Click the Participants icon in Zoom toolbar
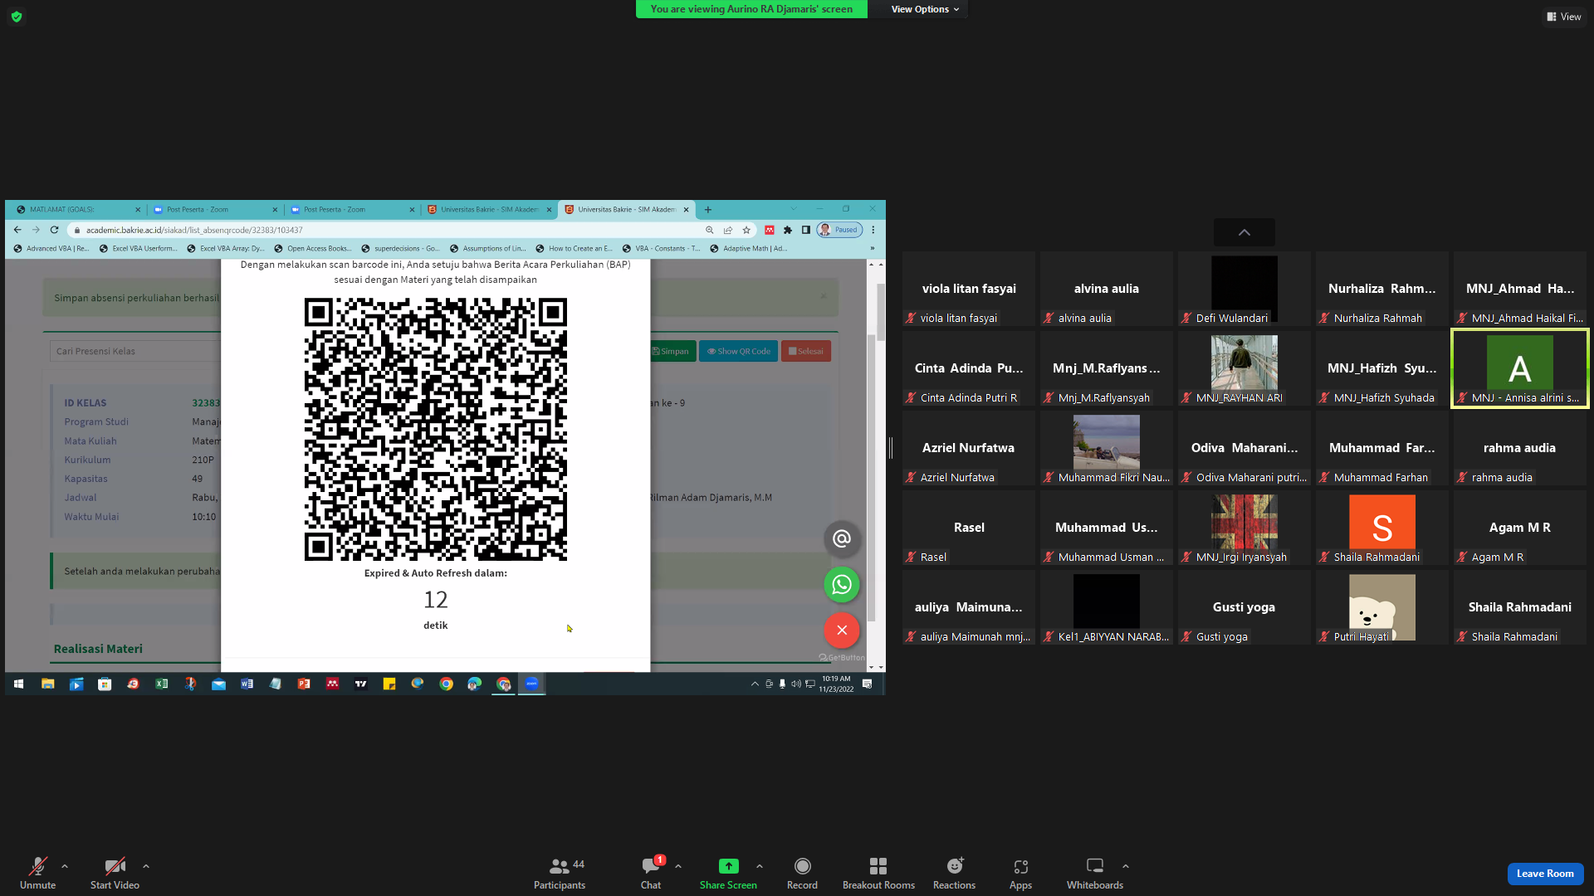Screen dimensions: 1594x896 tap(560, 873)
